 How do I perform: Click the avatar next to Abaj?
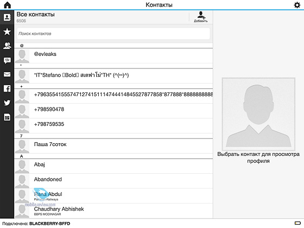click(x=22, y=167)
